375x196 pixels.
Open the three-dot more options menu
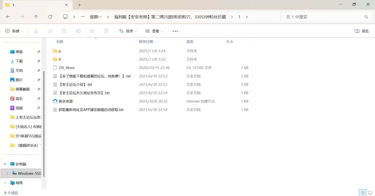point(175,31)
